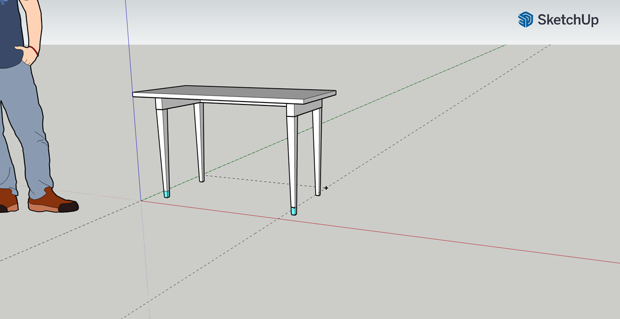The height and width of the screenshot is (319, 620).
Task: Click the back-left table leg
Action: (199, 143)
